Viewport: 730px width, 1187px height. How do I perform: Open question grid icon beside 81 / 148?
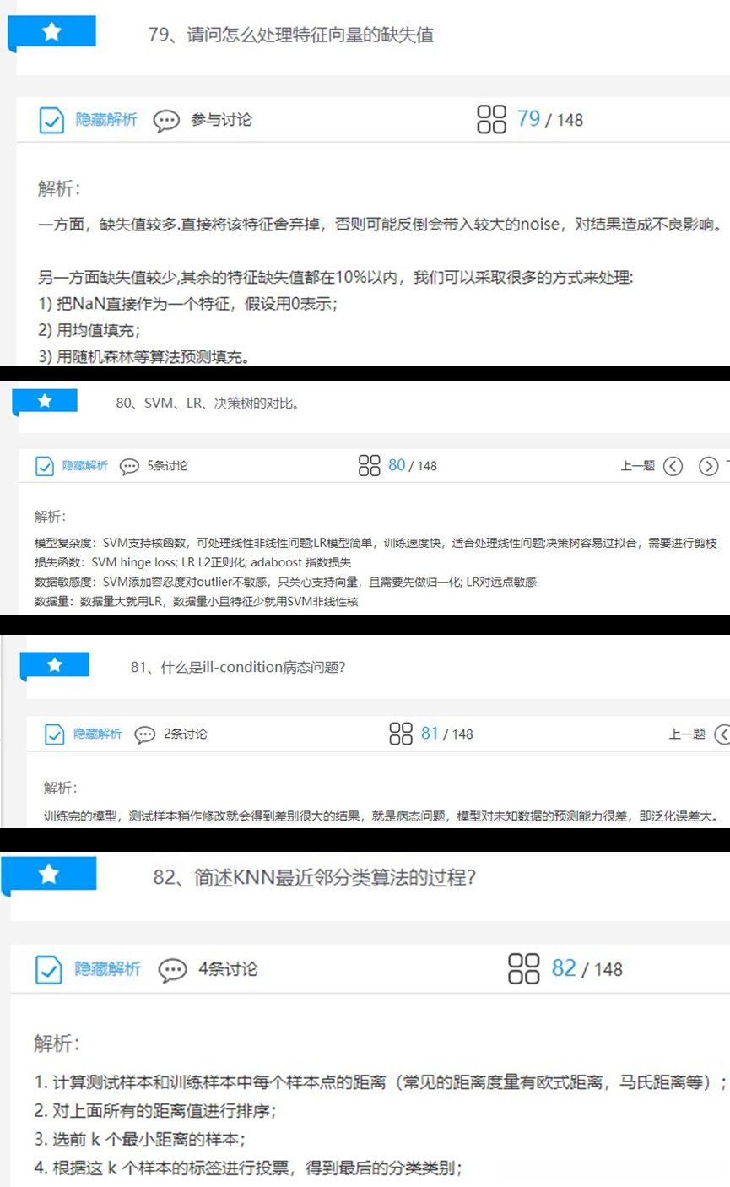[401, 734]
